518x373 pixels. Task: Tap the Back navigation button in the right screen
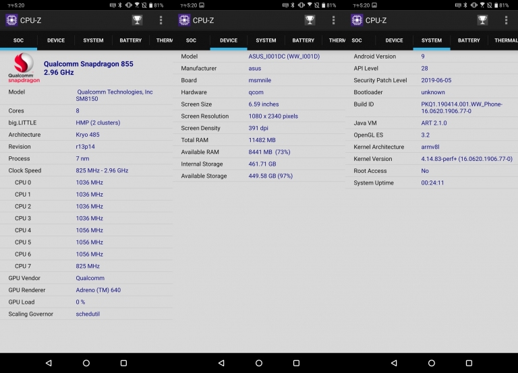point(394,363)
